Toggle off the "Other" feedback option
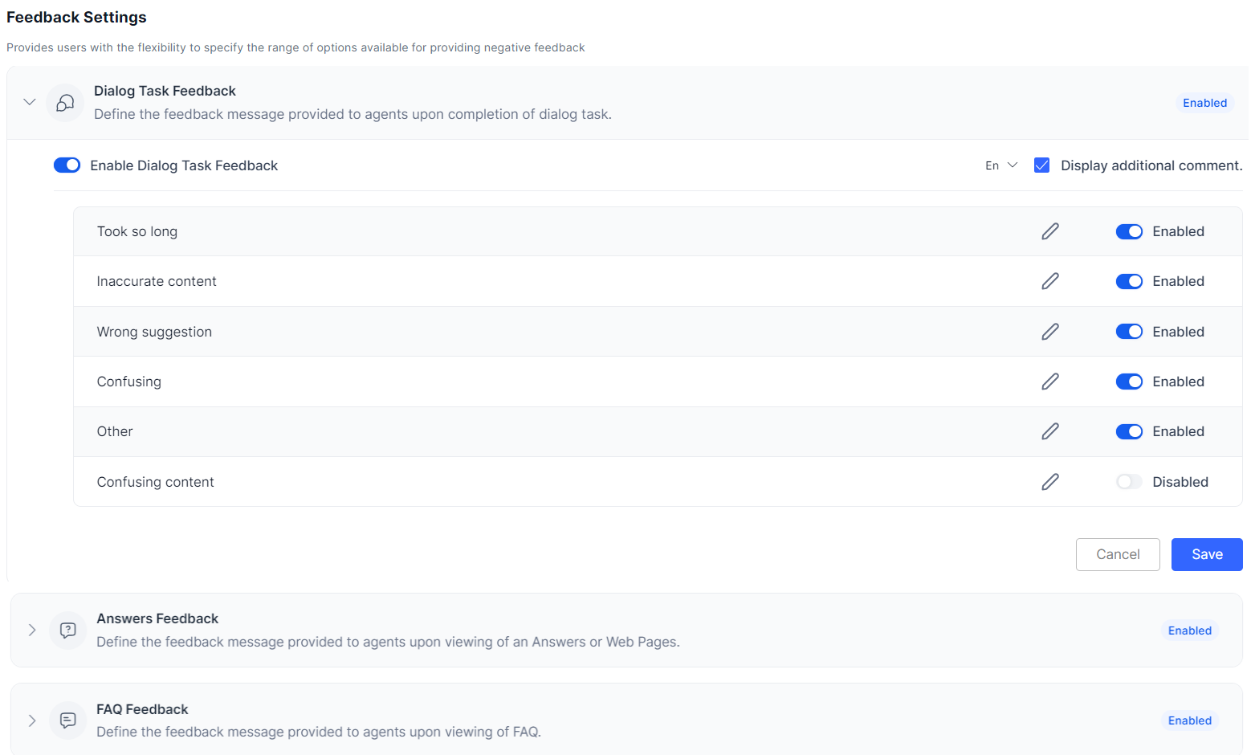 click(1128, 431)
